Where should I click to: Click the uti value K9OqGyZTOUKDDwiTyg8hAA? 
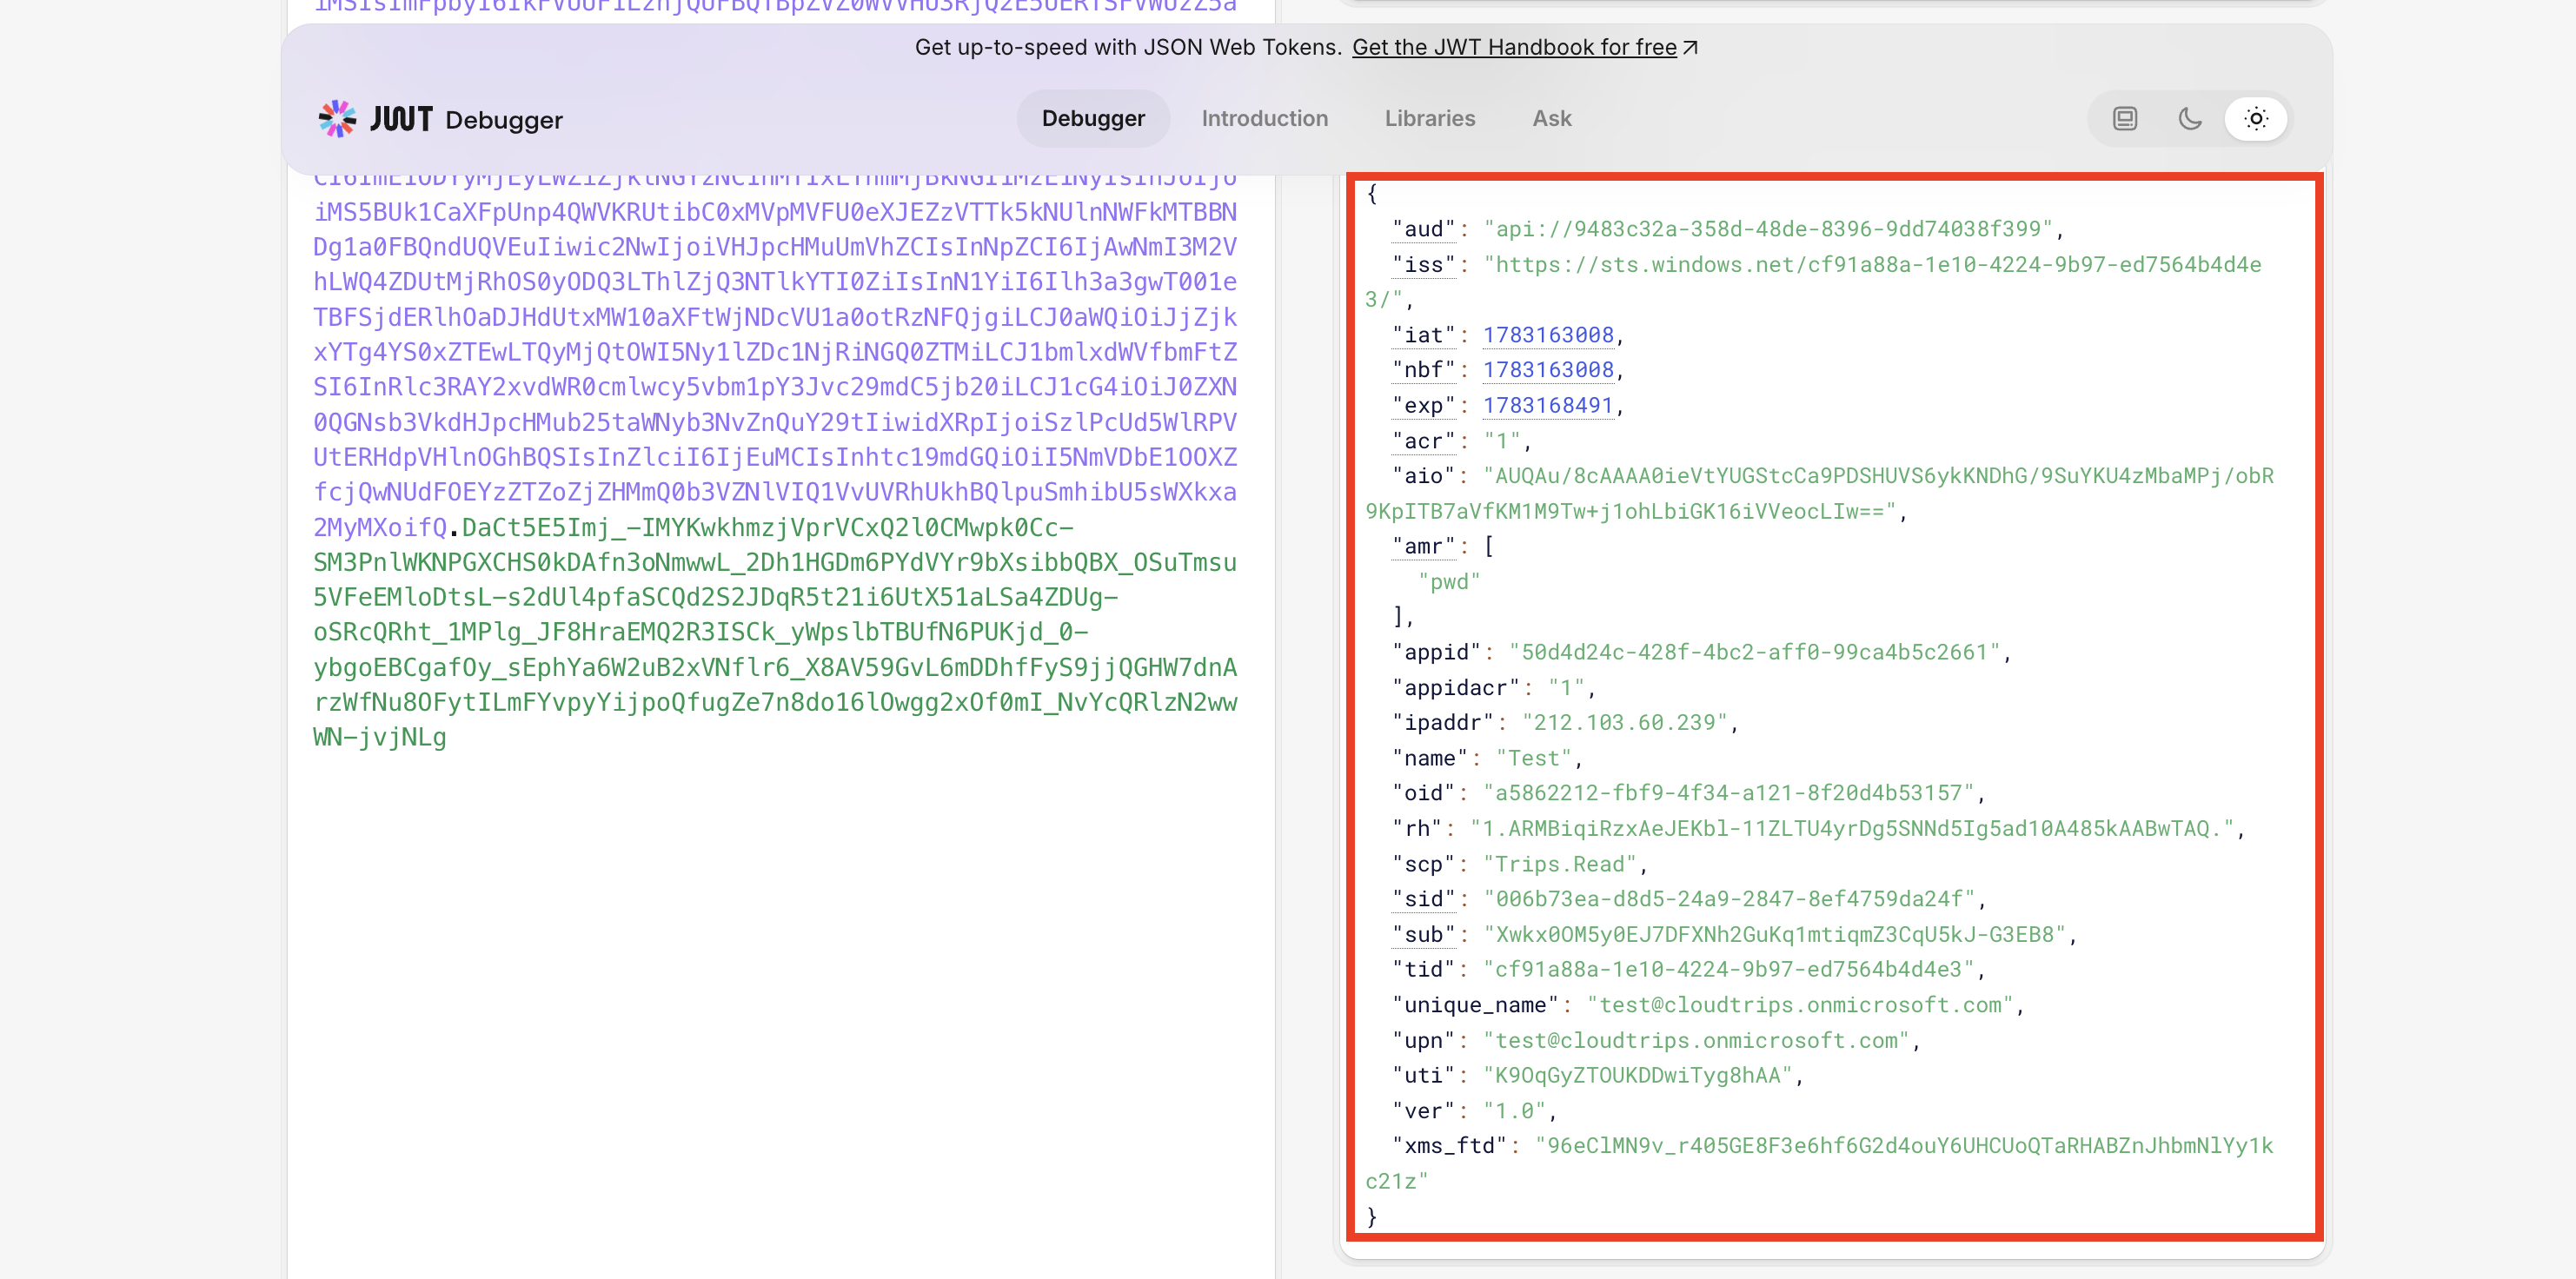(x=1638, y=1076)
